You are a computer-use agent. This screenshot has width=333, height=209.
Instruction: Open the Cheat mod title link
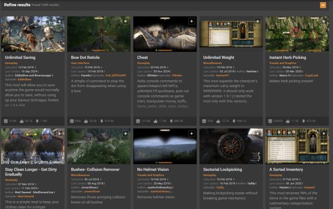[143, 57]
